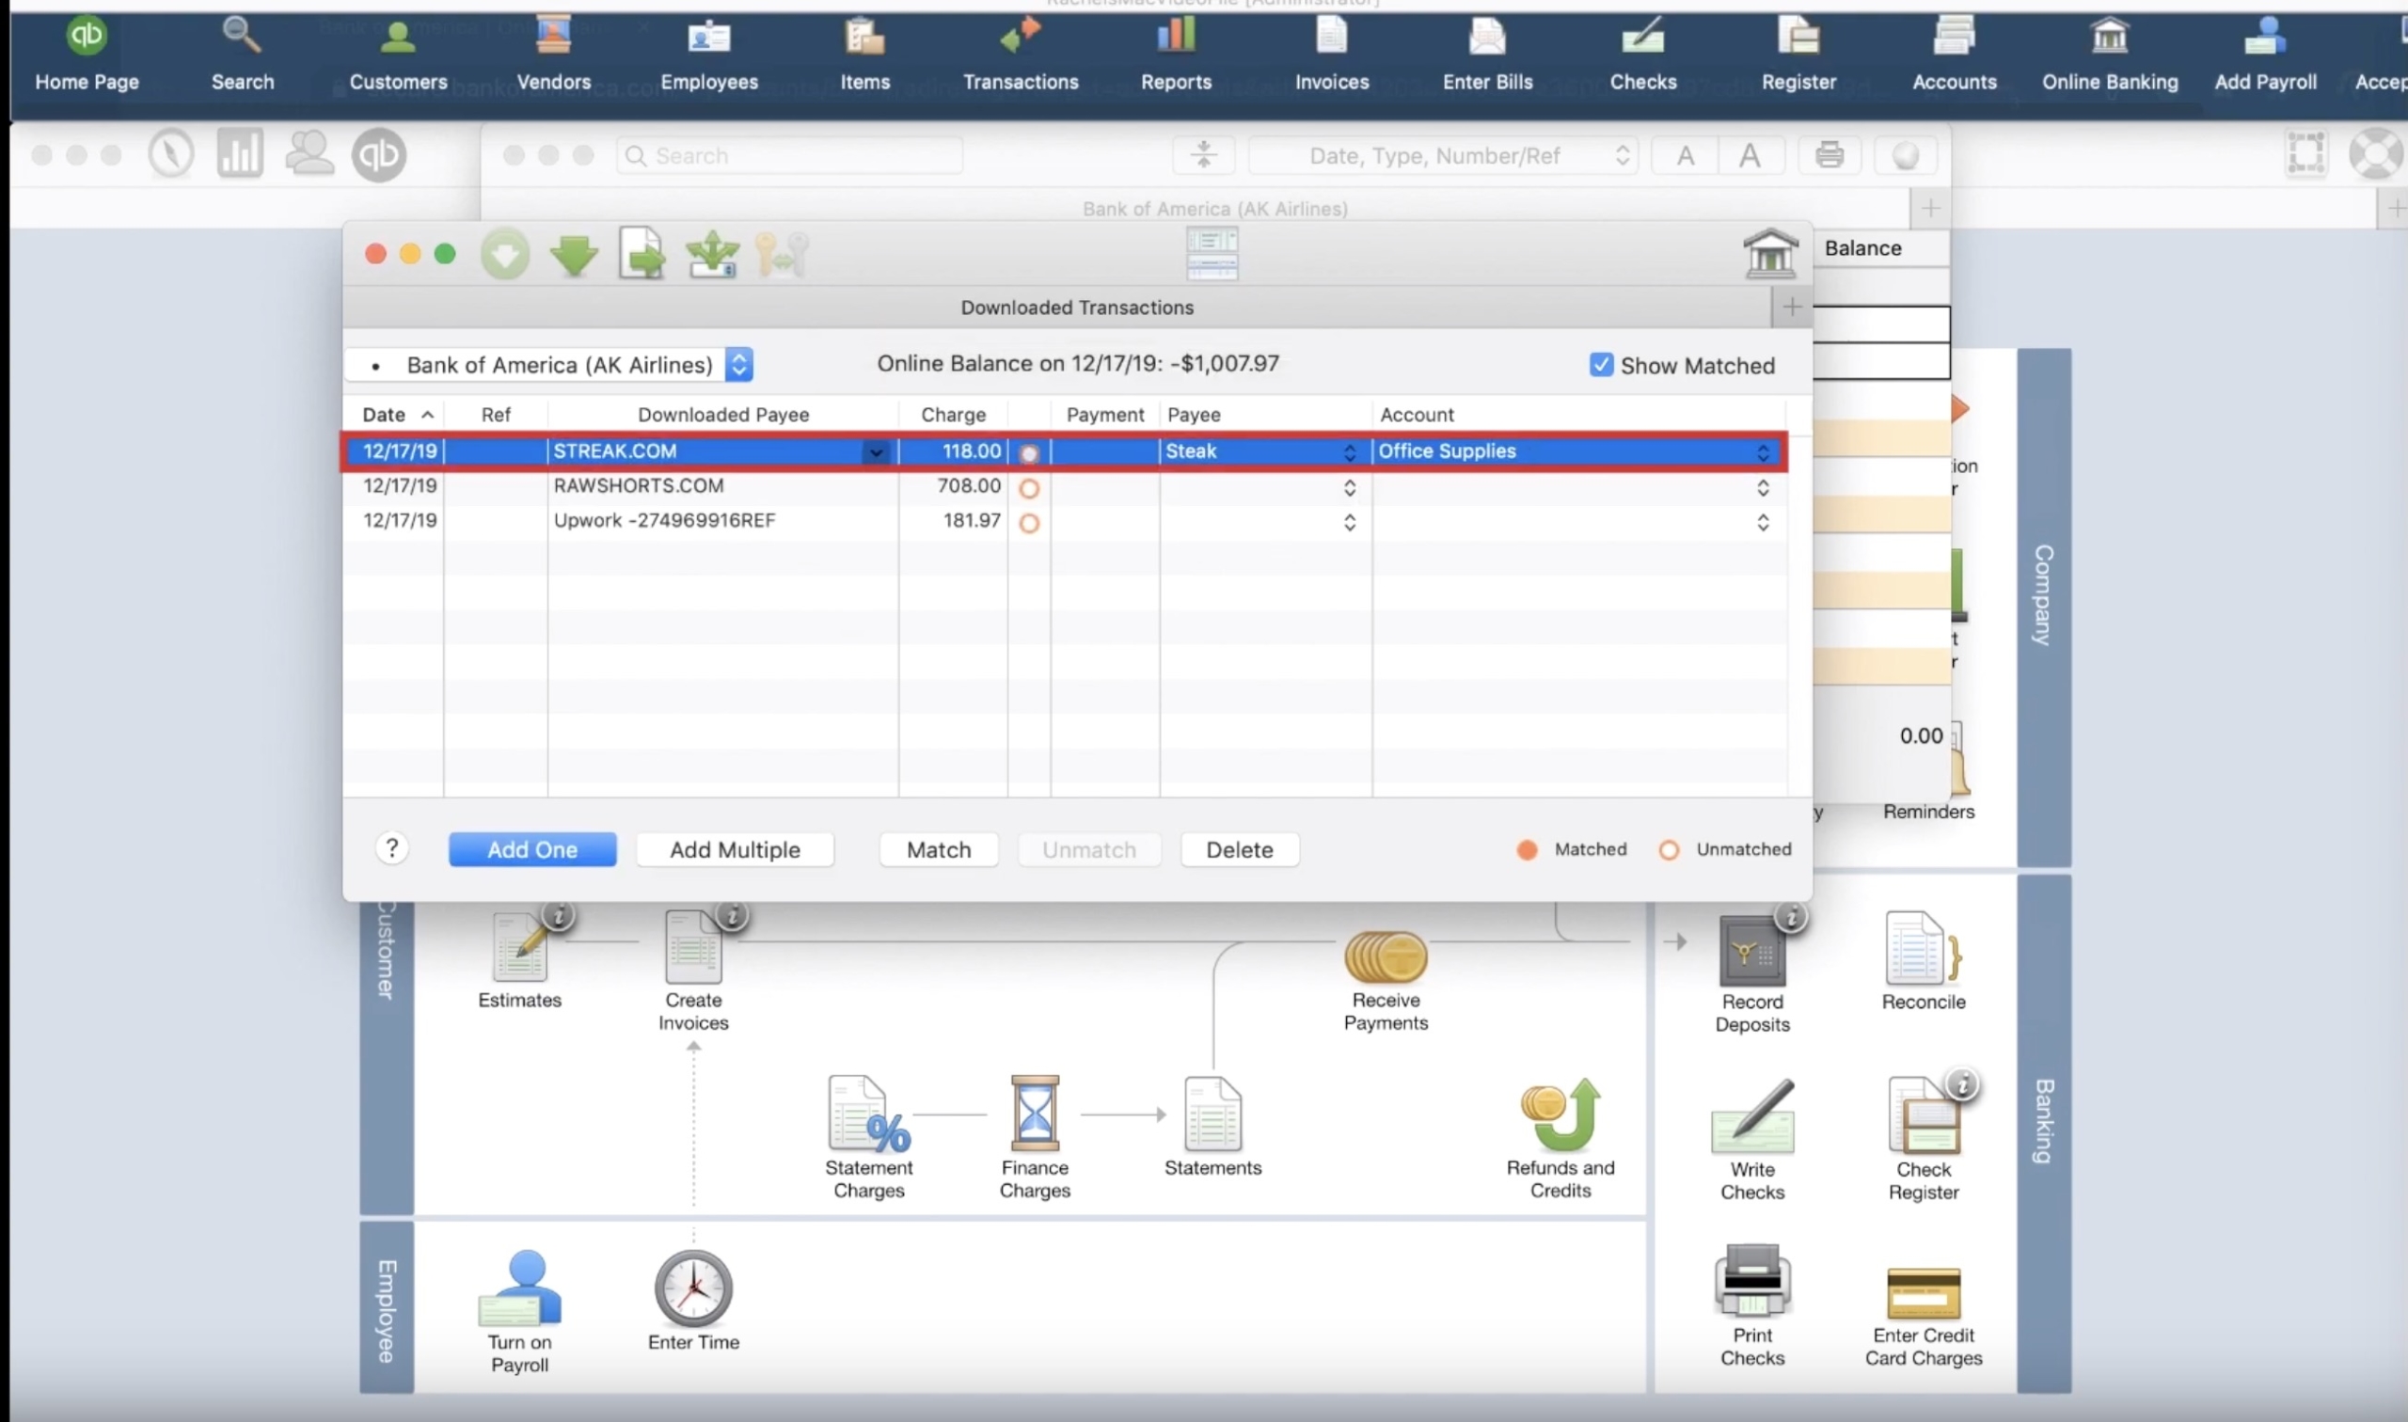Open Enter Bills from toolbar
Screen dimensions: 2408x1422
(1487, 53)
